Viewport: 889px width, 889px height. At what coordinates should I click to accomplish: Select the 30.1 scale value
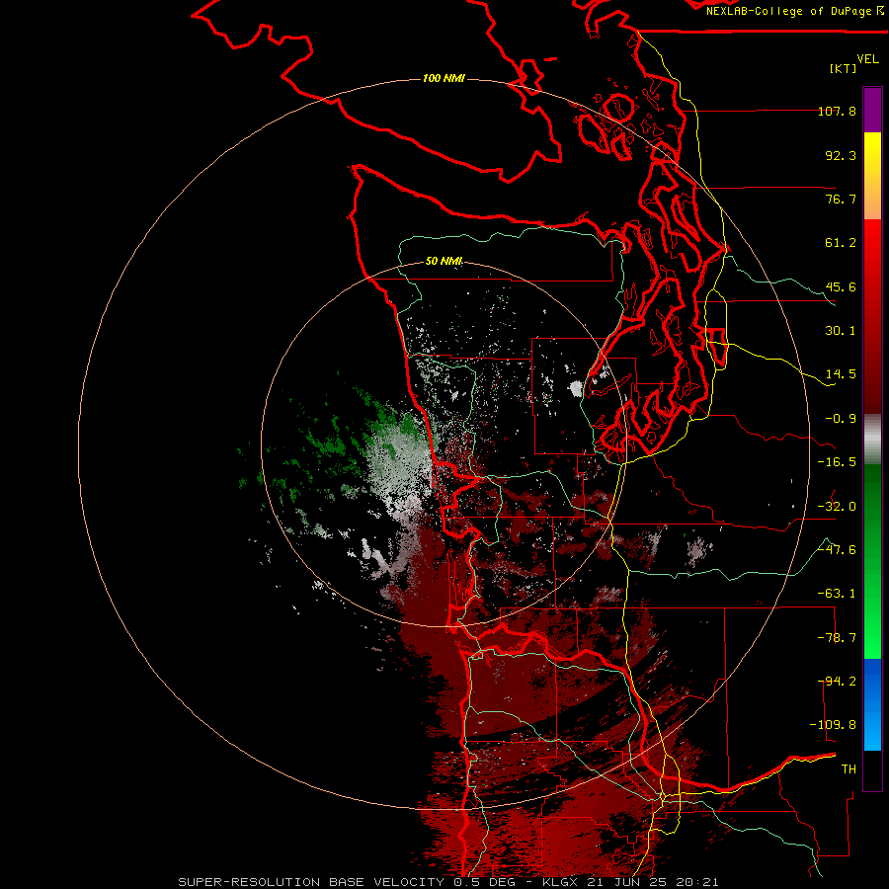click(841, 331)
